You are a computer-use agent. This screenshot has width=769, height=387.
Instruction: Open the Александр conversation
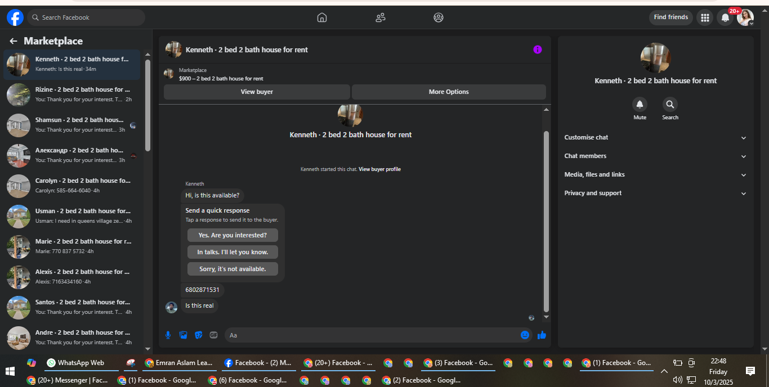[73, 156]
